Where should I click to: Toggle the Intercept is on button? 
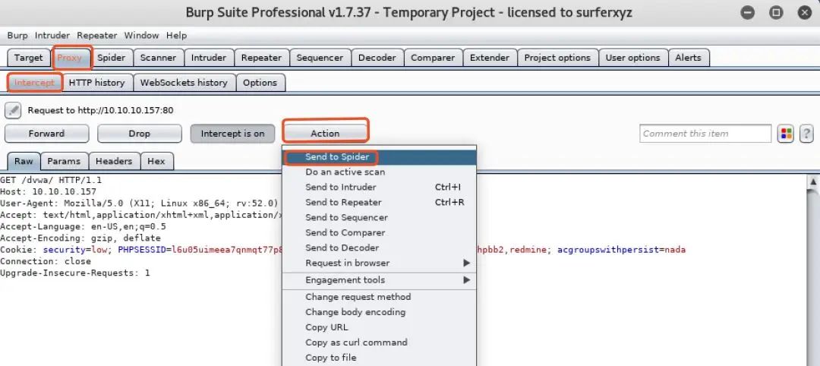click(x=233, y=134)
